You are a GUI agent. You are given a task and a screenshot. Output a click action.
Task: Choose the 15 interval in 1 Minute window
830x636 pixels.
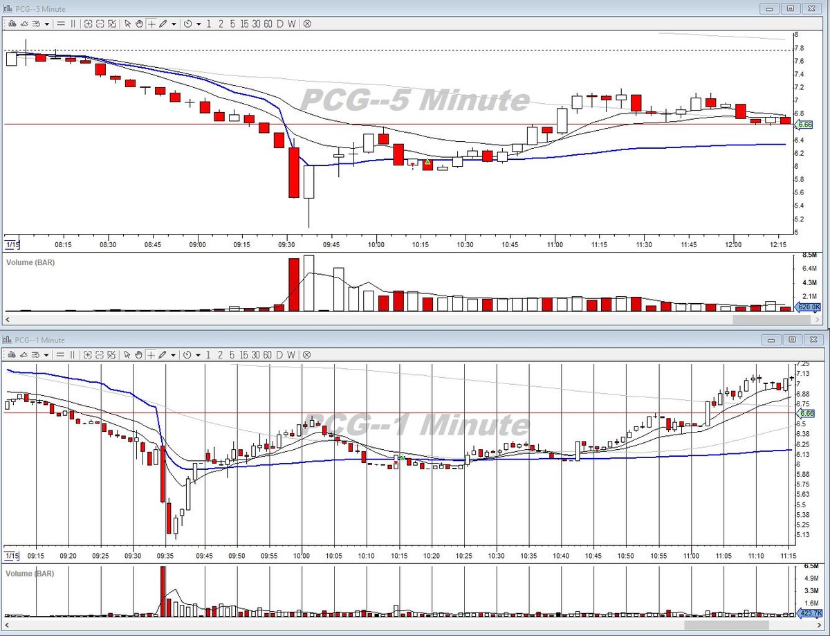[244, 354]
